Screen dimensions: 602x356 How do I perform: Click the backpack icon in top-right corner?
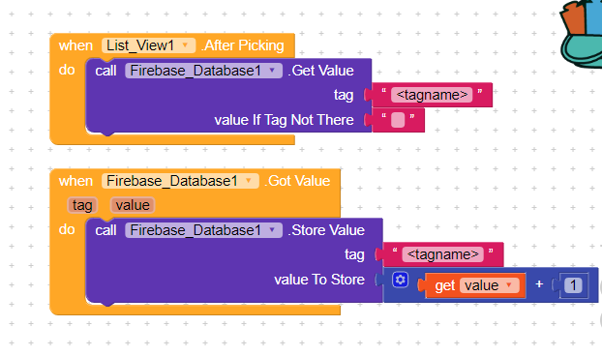(x=581, y=35)
